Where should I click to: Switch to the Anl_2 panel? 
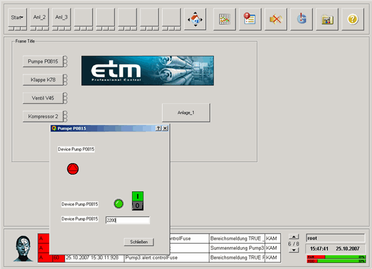[39, 17]
